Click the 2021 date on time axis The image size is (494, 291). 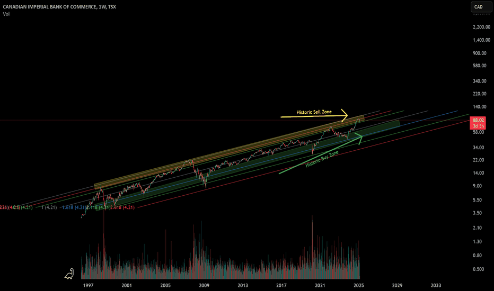[x=320, y=285]
